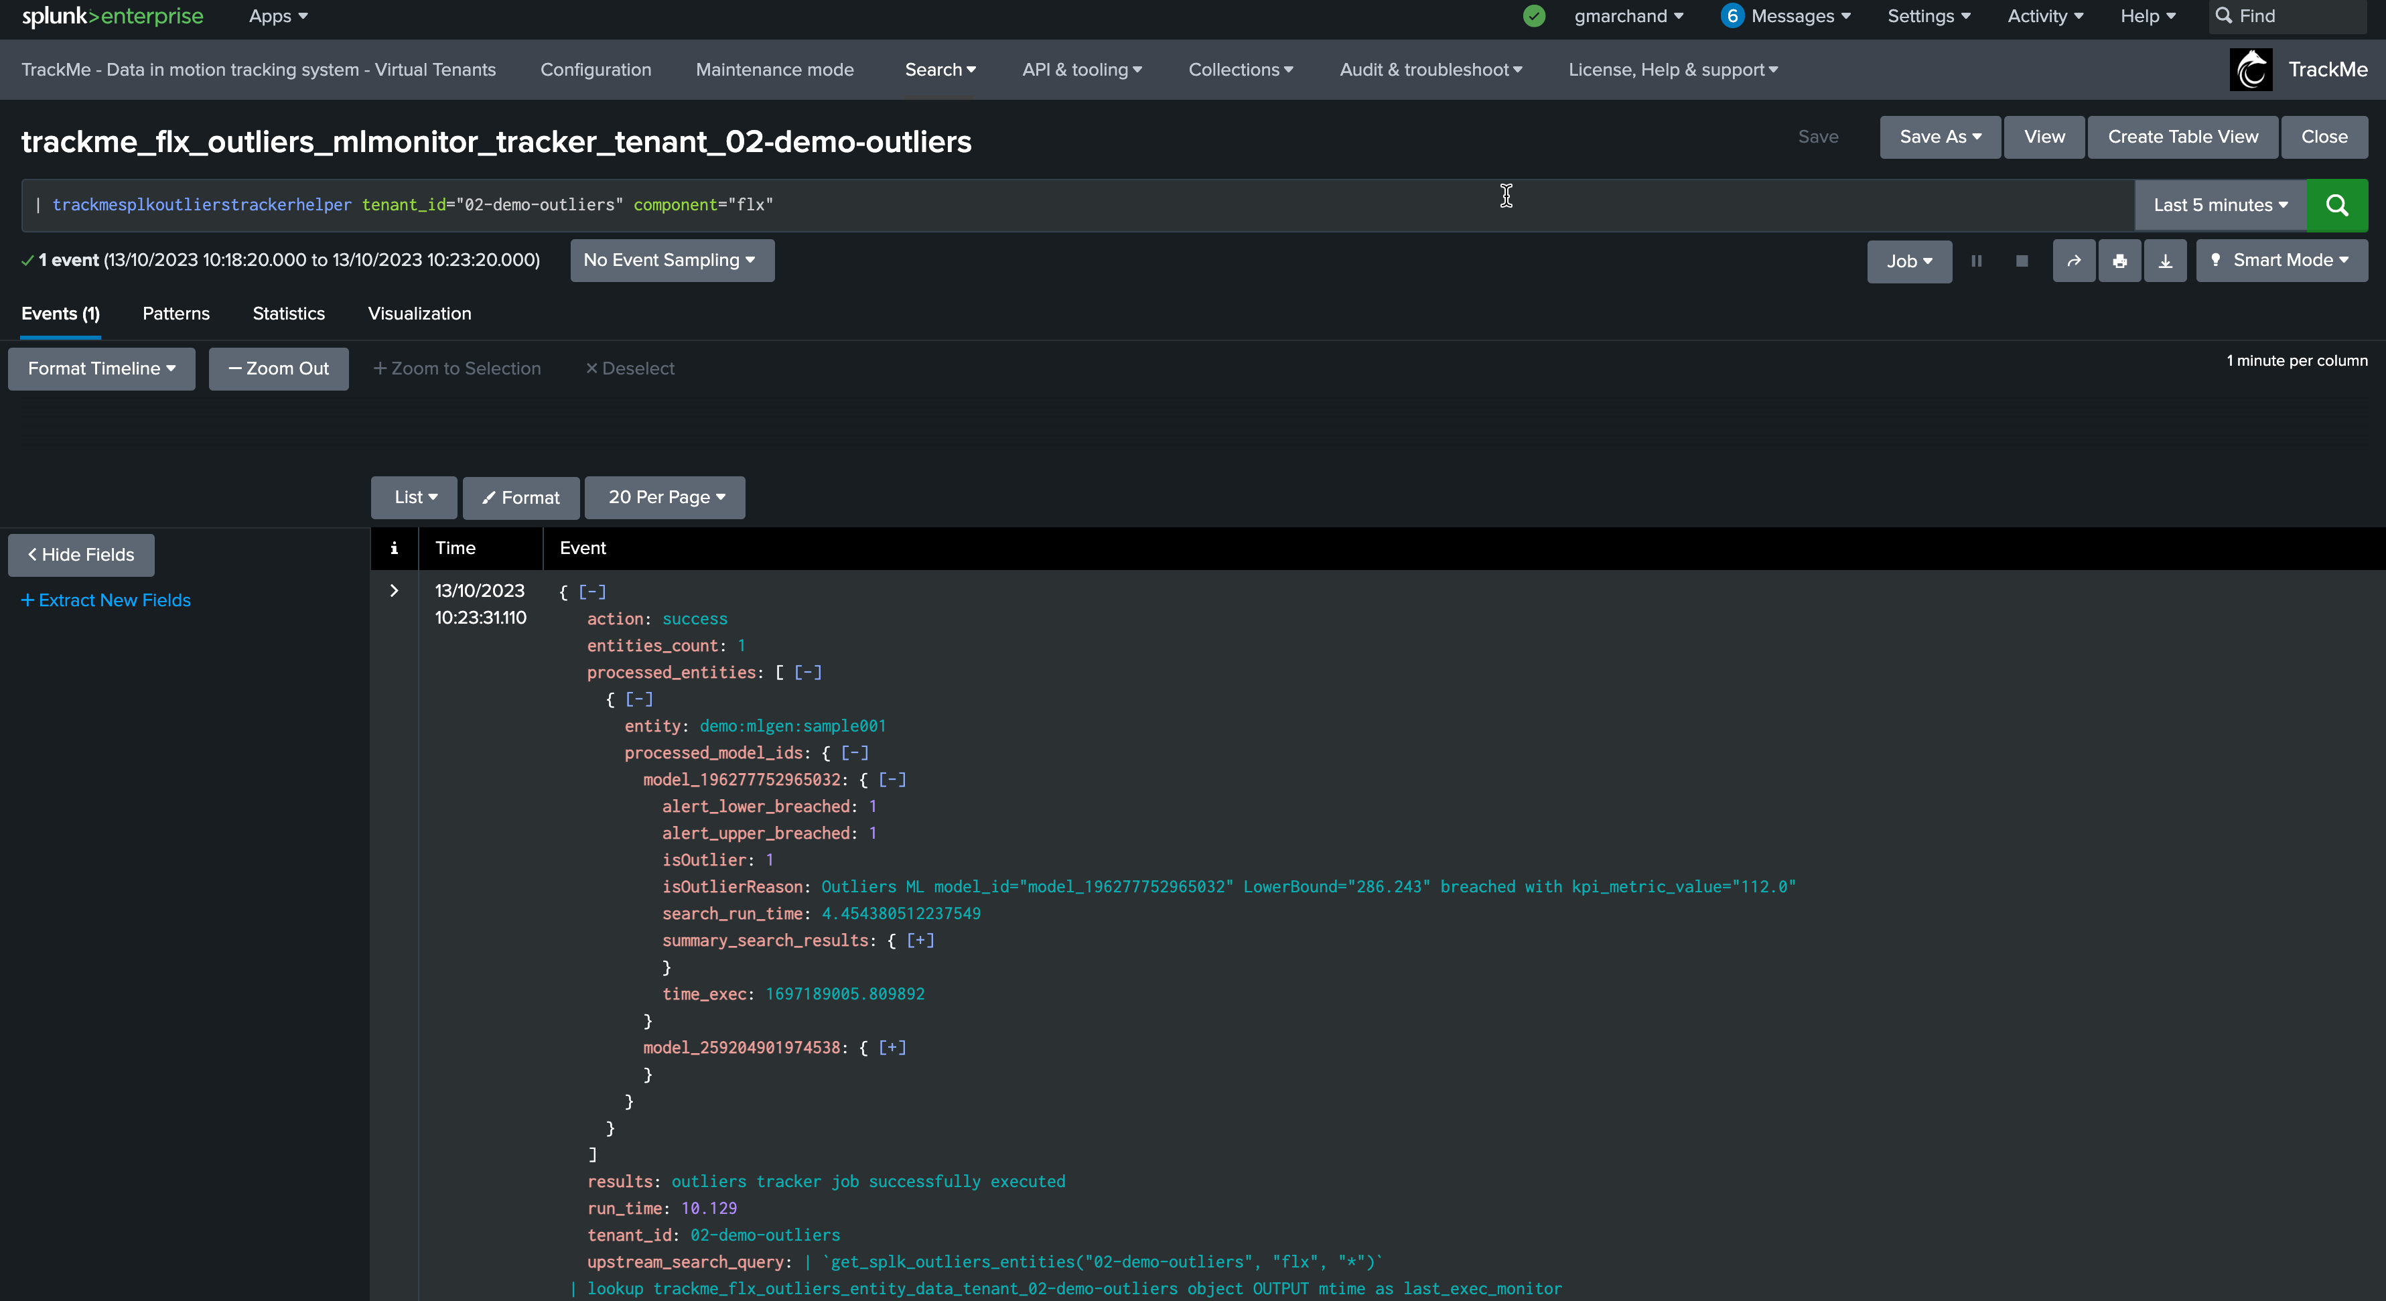2386x1301 pixels.
Task: Switch to the Statistics tab
Action: (288, 314)
